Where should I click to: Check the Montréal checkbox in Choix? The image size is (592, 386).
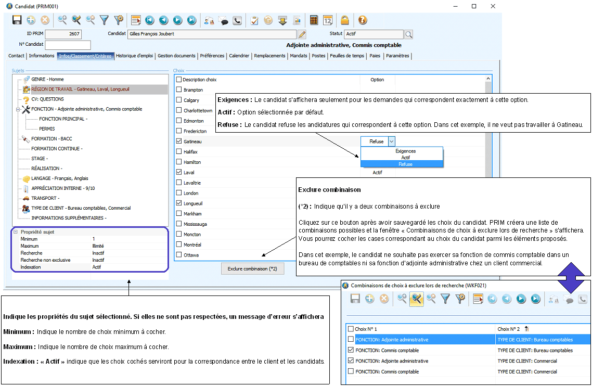coord(179,245)
